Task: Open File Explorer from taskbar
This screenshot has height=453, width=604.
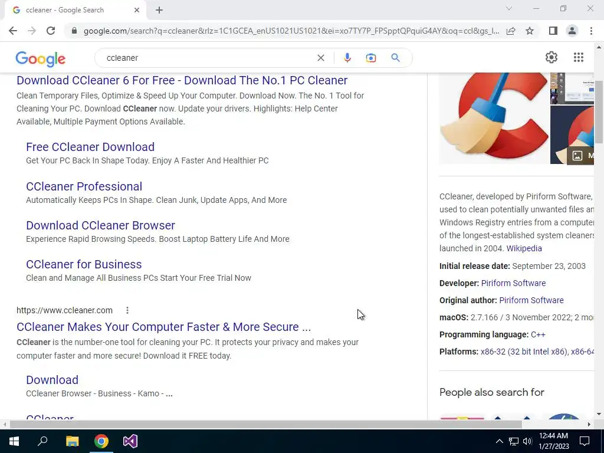Action: click(72, 441)
